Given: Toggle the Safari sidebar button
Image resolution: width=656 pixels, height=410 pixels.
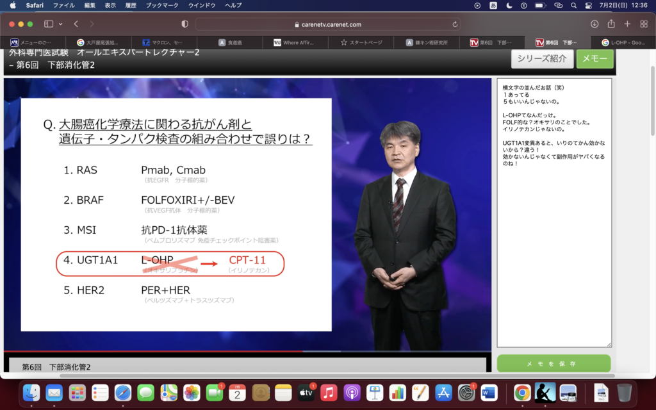Looking at the screenshot, I should click(x=49, y=24).
